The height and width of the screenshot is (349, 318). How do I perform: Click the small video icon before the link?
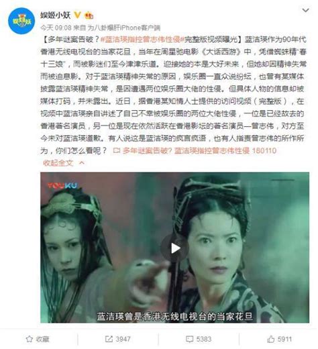[117, 150]
